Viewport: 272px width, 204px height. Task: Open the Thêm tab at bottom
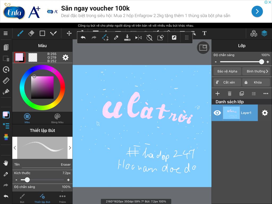tap(62, 198)
